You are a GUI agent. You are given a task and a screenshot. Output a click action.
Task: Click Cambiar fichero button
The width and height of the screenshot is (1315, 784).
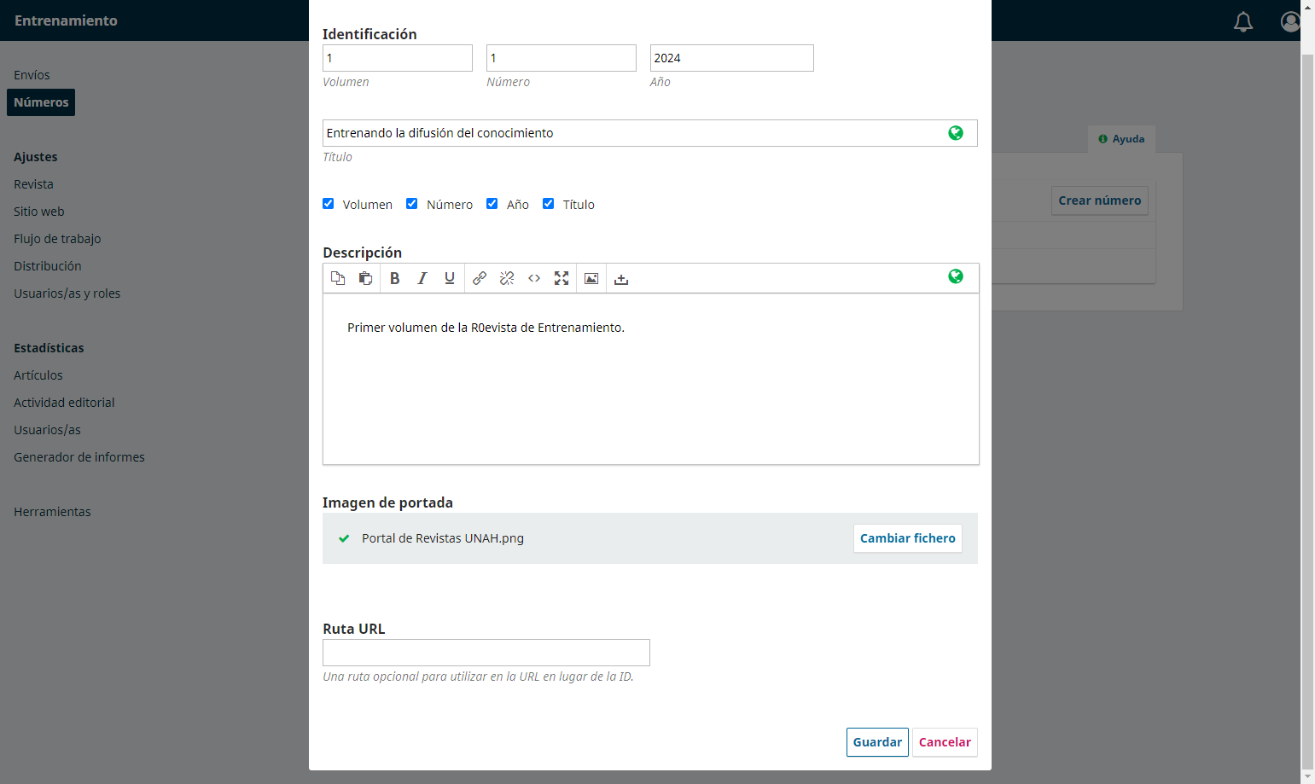pos(908,538)
